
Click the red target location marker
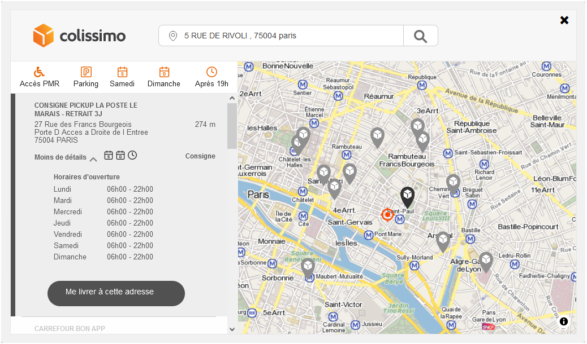tap(387, 214)
